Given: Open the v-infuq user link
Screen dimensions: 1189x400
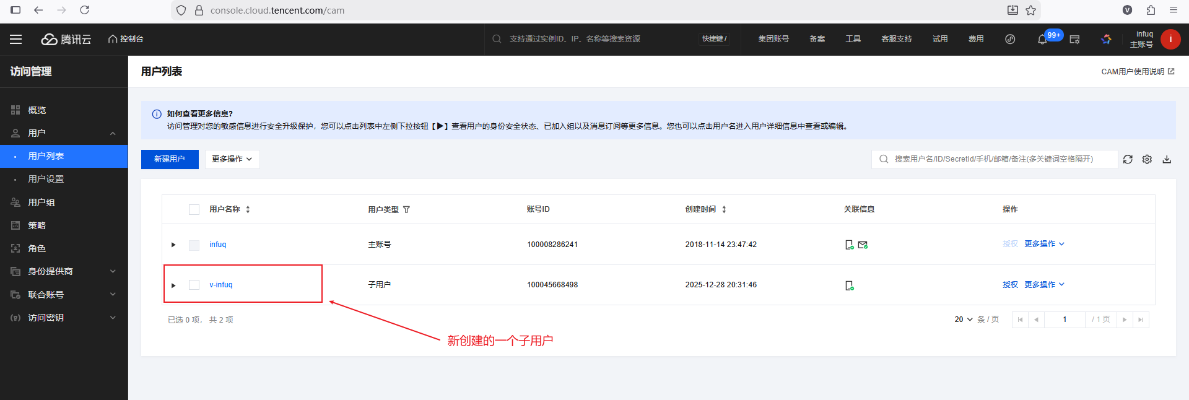Looking at the screenshot, I should 221,285.
